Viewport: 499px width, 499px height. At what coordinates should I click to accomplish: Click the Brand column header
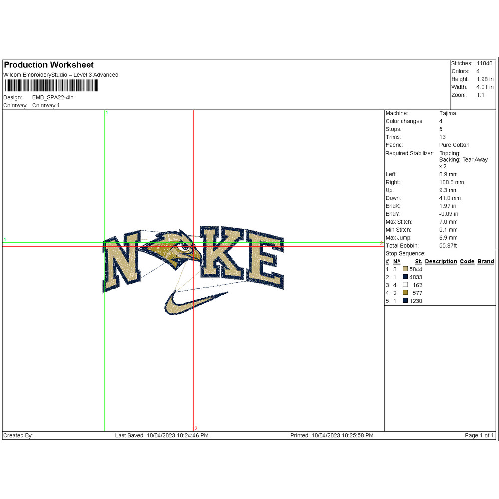[x=485, y=261]
